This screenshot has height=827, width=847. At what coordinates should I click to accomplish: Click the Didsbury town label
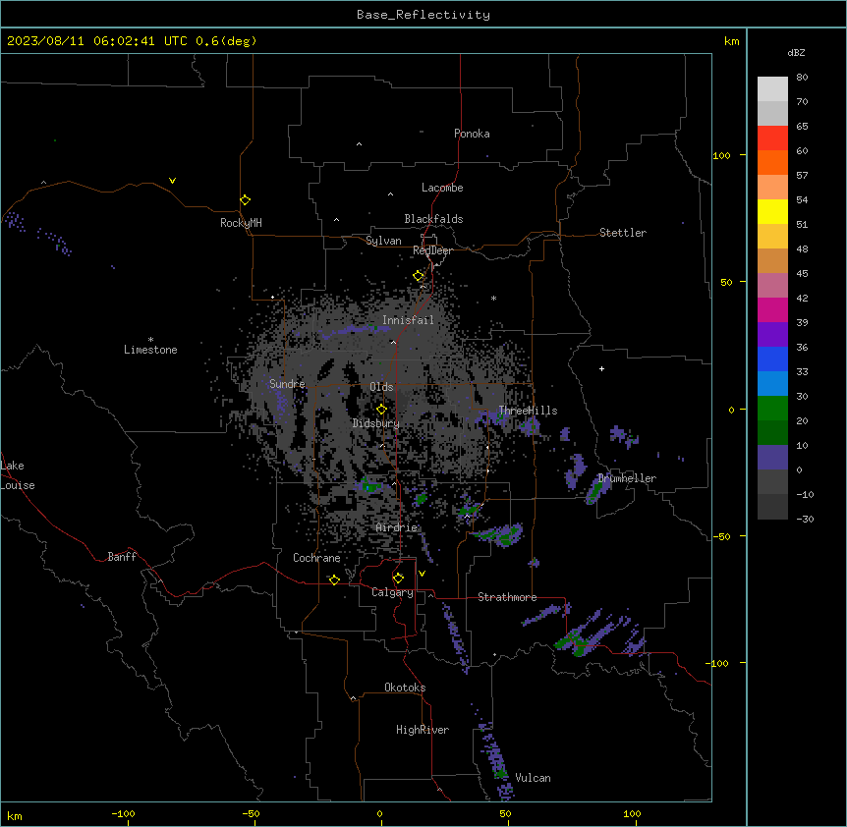pyautogui.click(x=376, y=423)
